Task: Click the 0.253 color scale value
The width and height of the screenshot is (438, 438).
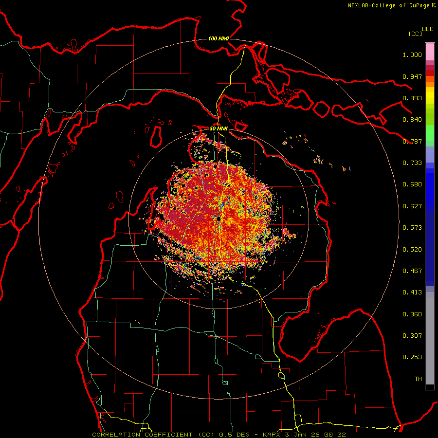Action: 412,357
